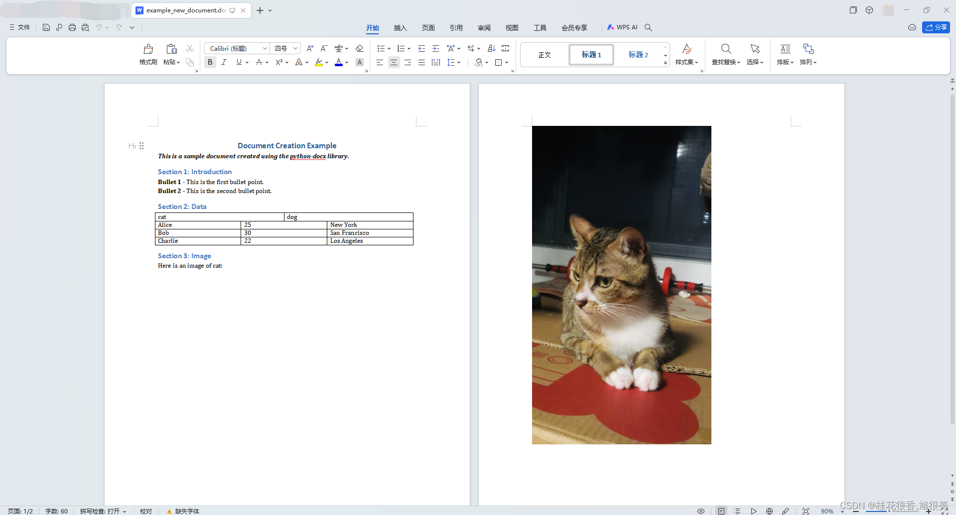This screenshot has height=515, width=956.
Task: Click the Print icon in quick access bar
Action: [x=72, y=27]
